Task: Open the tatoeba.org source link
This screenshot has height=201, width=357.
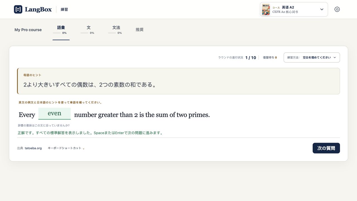Action: click(33, 148)
